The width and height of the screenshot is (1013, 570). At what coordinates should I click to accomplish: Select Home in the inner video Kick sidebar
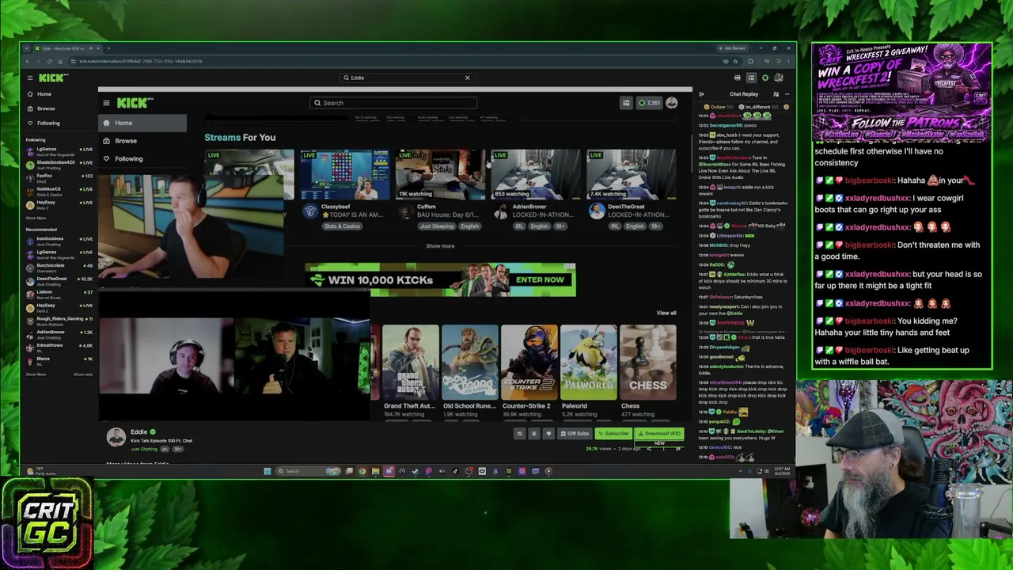tap(142, 123)
